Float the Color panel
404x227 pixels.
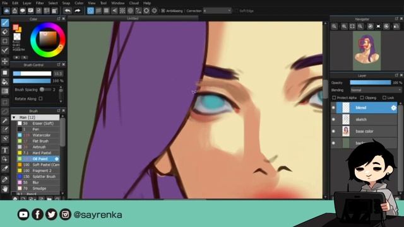59,19
